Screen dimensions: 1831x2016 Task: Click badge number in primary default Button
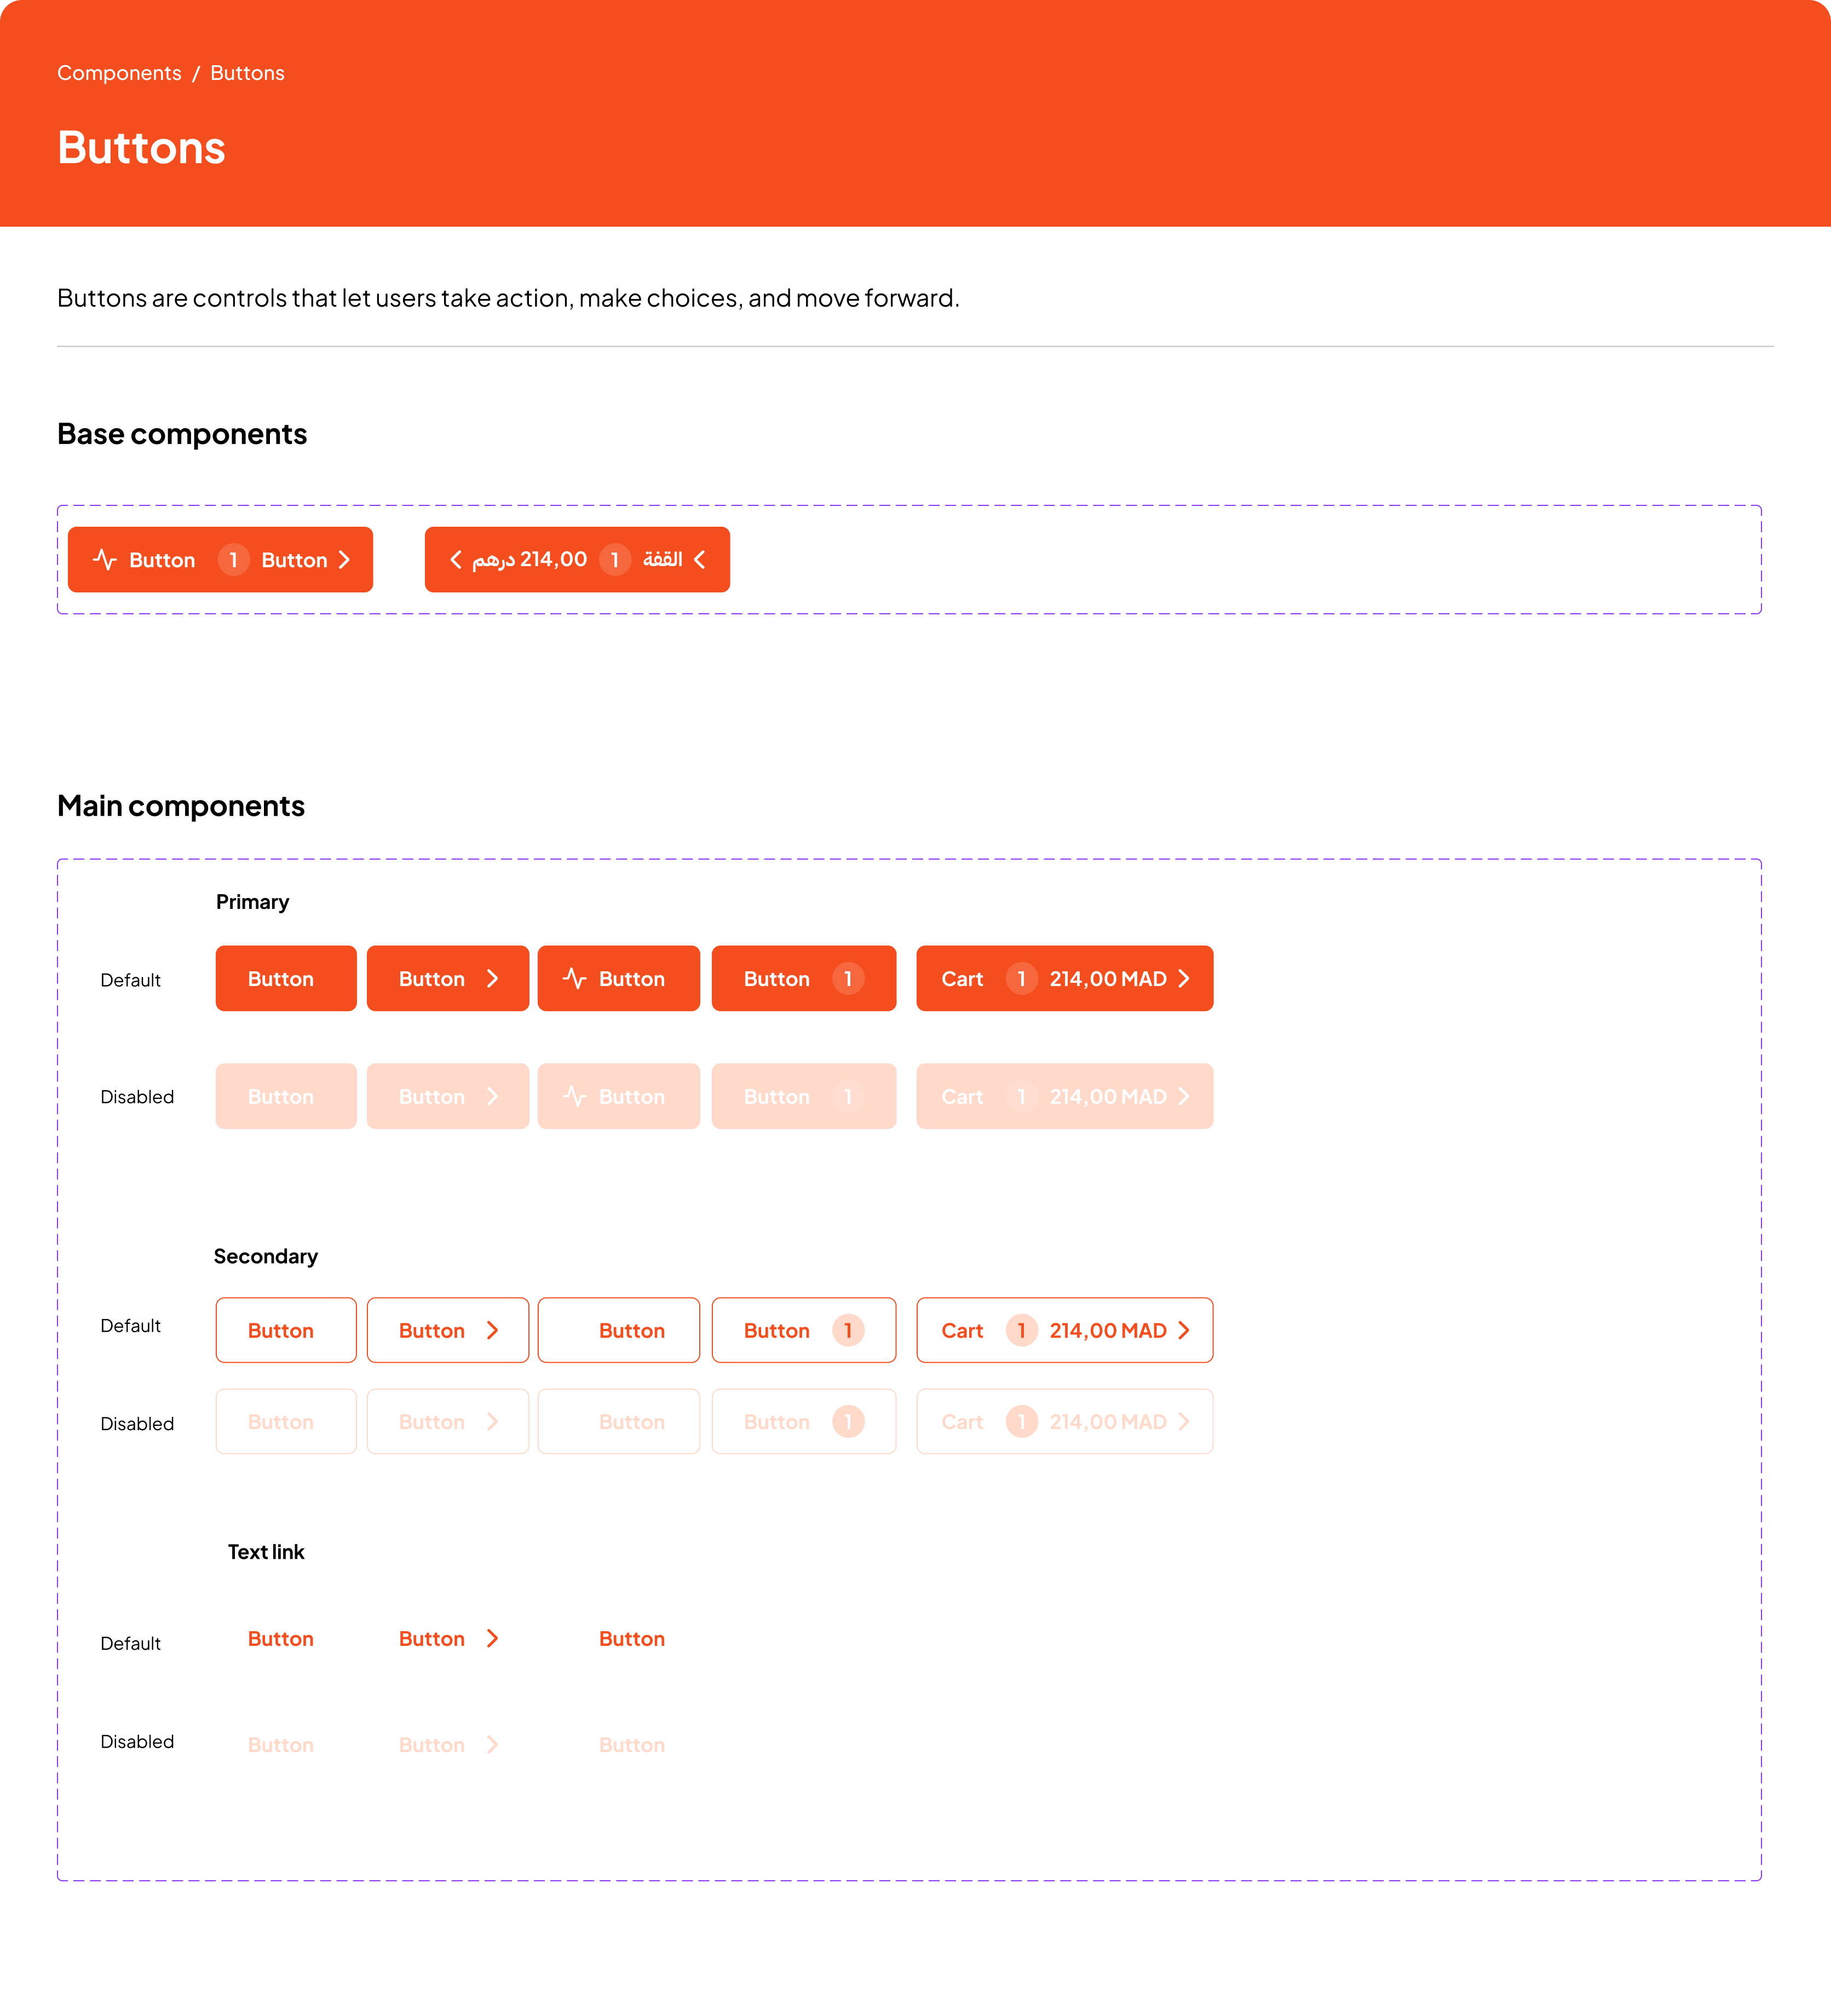pos(848,978)
